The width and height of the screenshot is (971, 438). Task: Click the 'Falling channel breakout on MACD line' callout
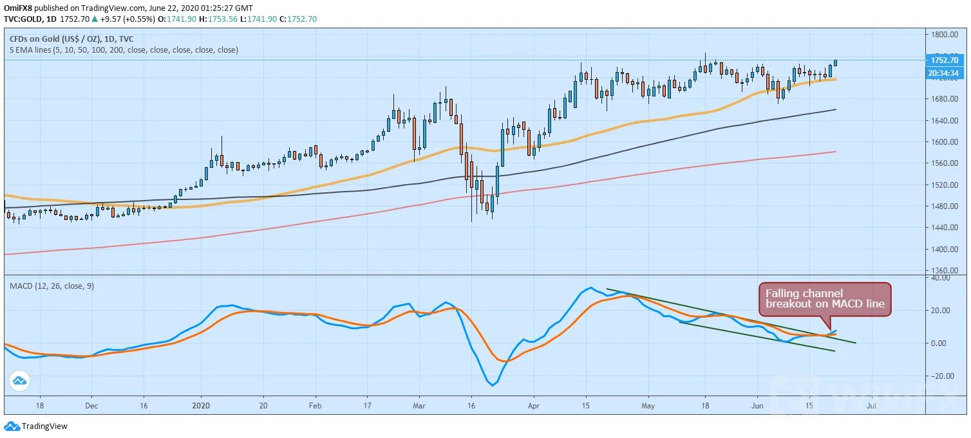(824, 300)
